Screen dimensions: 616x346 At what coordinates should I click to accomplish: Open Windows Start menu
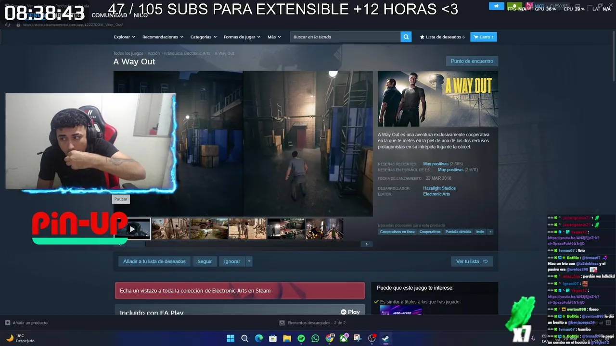[x=231, y=338]
